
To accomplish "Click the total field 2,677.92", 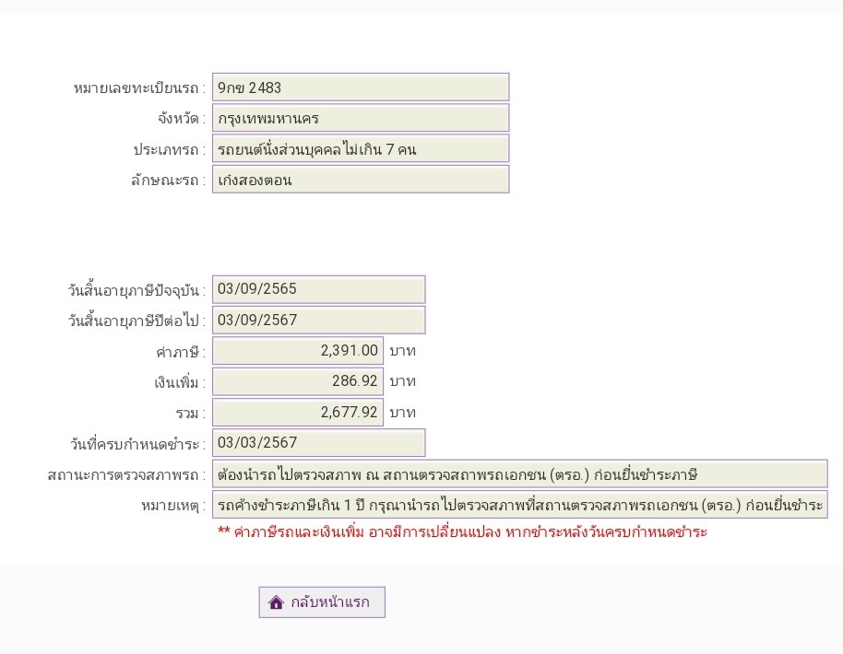I will (297, 412).
